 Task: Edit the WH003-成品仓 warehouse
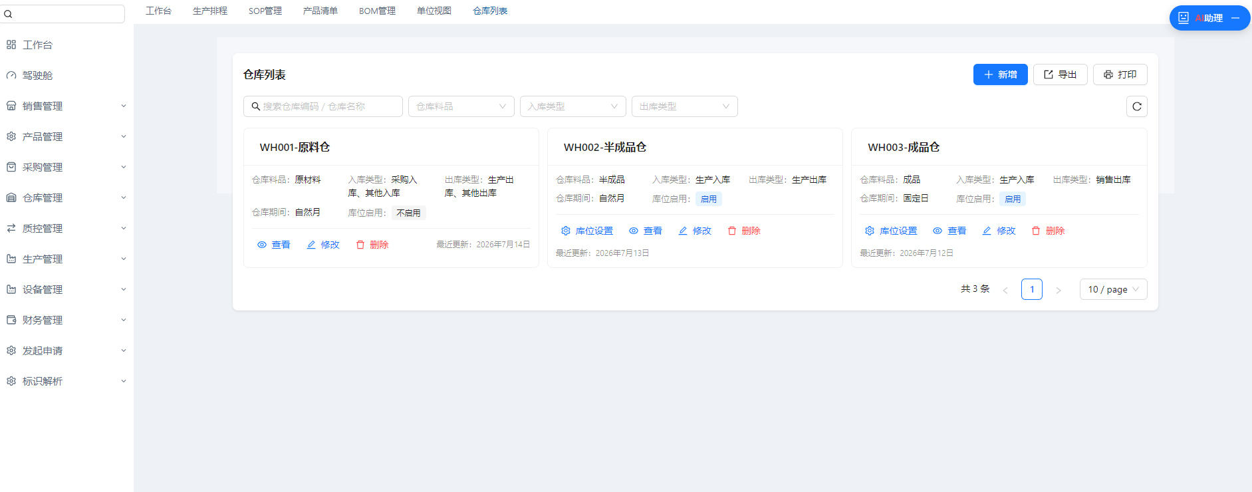[x=999, y=231]
